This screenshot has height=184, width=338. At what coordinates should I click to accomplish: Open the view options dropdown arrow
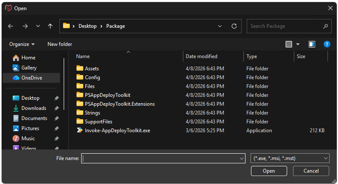pos(298,44)
